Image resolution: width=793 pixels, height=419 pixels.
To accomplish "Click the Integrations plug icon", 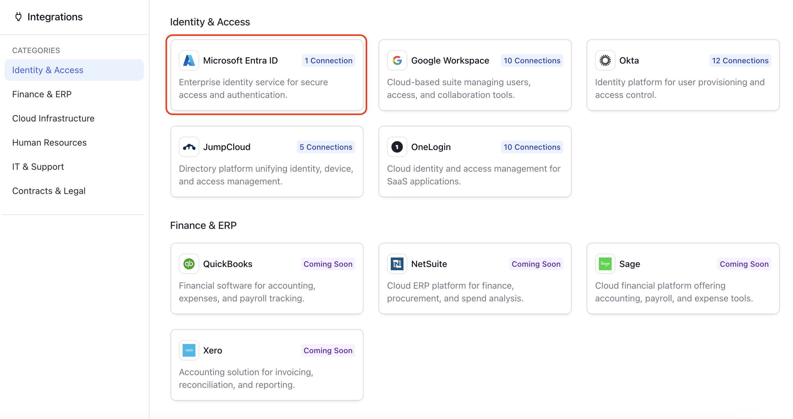I will click(18, 17).
